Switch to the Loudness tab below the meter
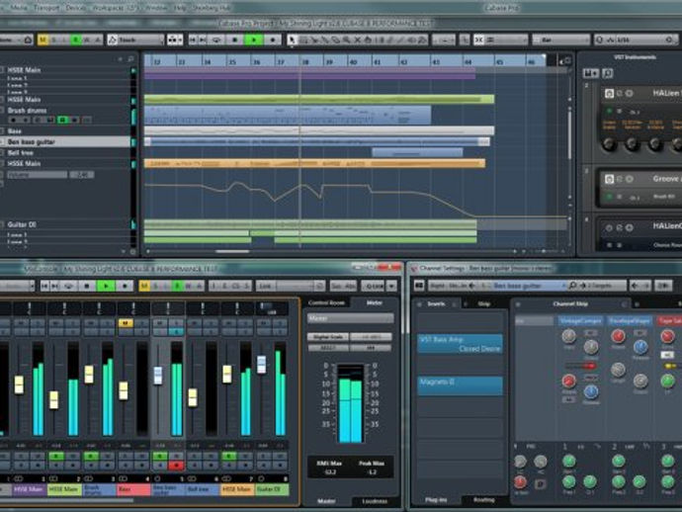The width and height of the screenshot is (682, 512). (375, 501)
